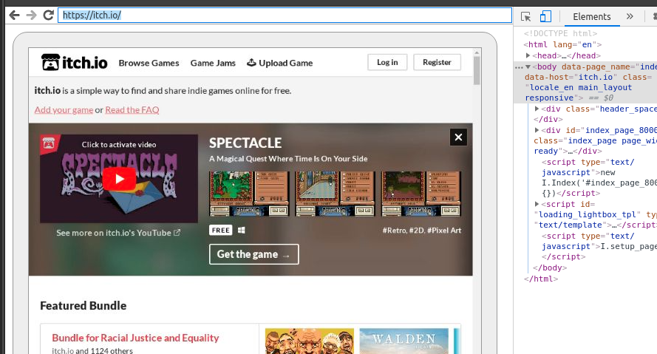Select the closing </html> tag line

tap(541, 279)
